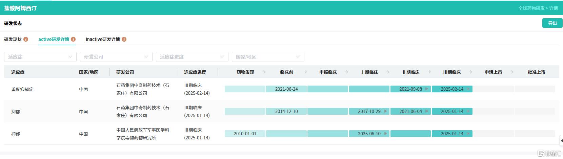Screen dimensions: 563x159
Task: Click the 2014-12-10 preclinical bar
Action: pos(286,111)
